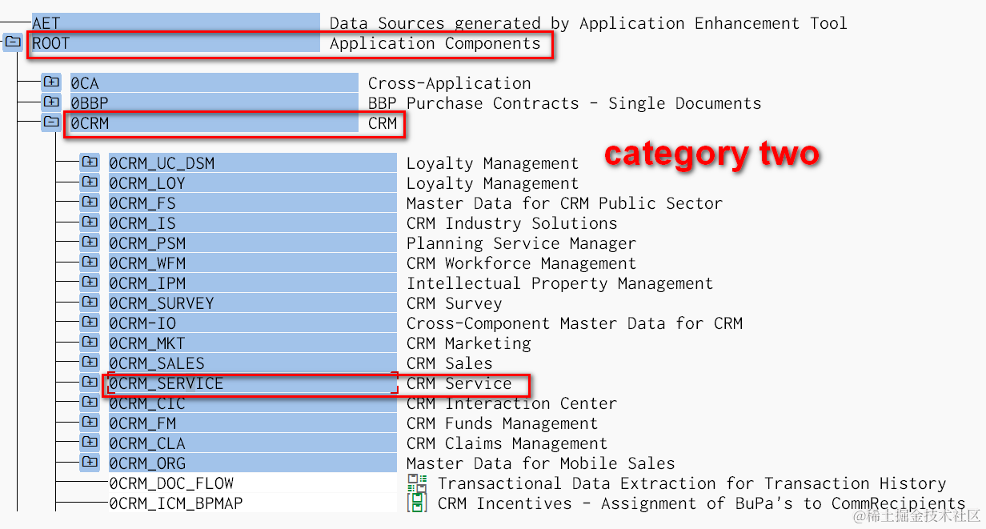Select the 0CRM_IS node name
The height and width of the screenshot is (529, 986).
coord(142,223)
